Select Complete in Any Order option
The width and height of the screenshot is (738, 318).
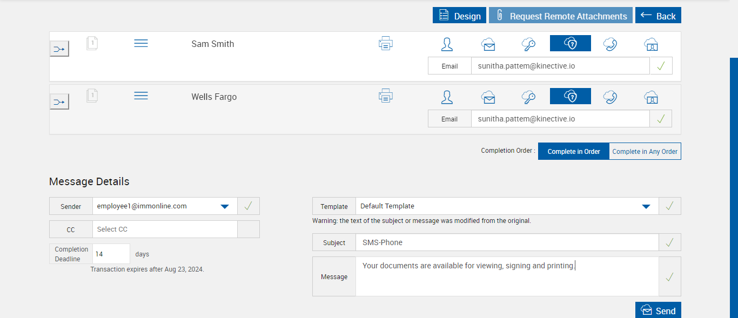645,152
